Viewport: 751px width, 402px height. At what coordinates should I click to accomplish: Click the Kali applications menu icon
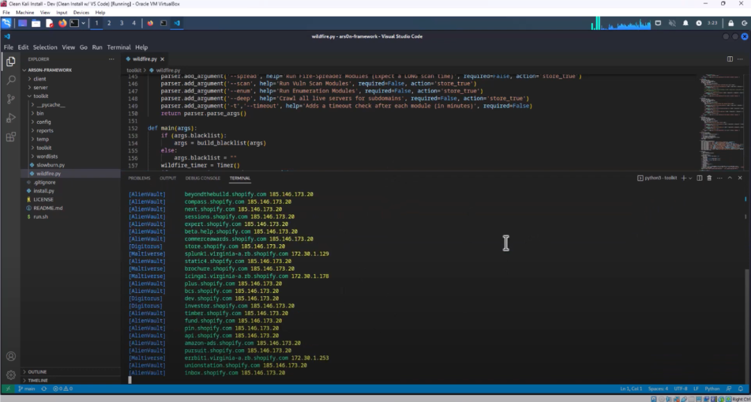click(x=6, y=22)
